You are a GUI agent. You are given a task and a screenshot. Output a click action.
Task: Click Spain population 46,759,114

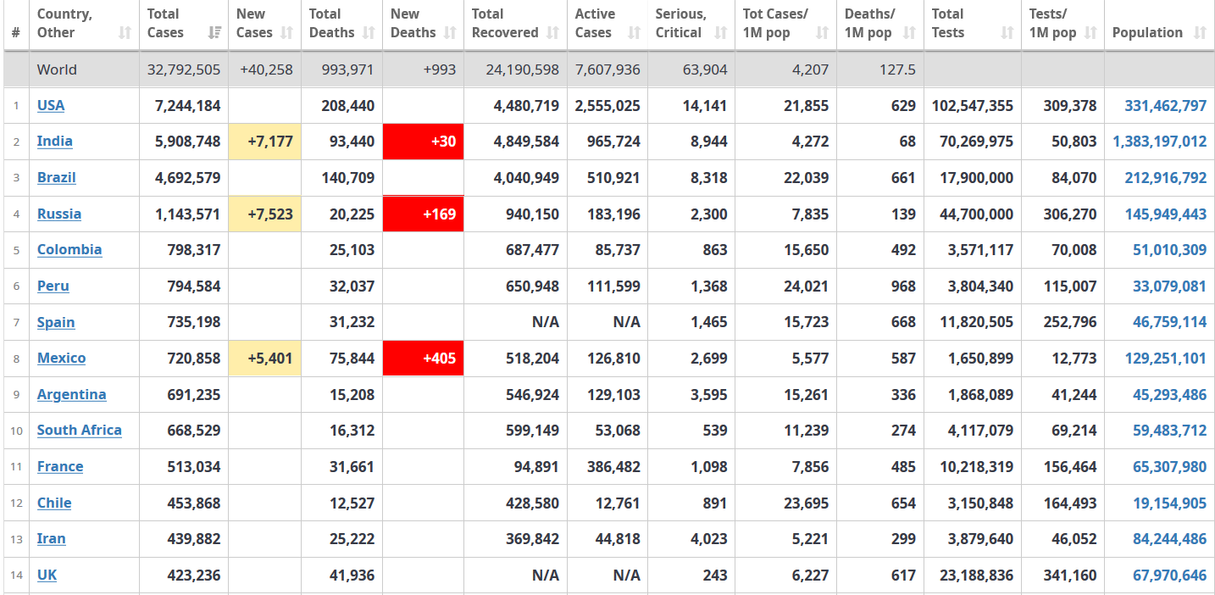(1170, 322)
